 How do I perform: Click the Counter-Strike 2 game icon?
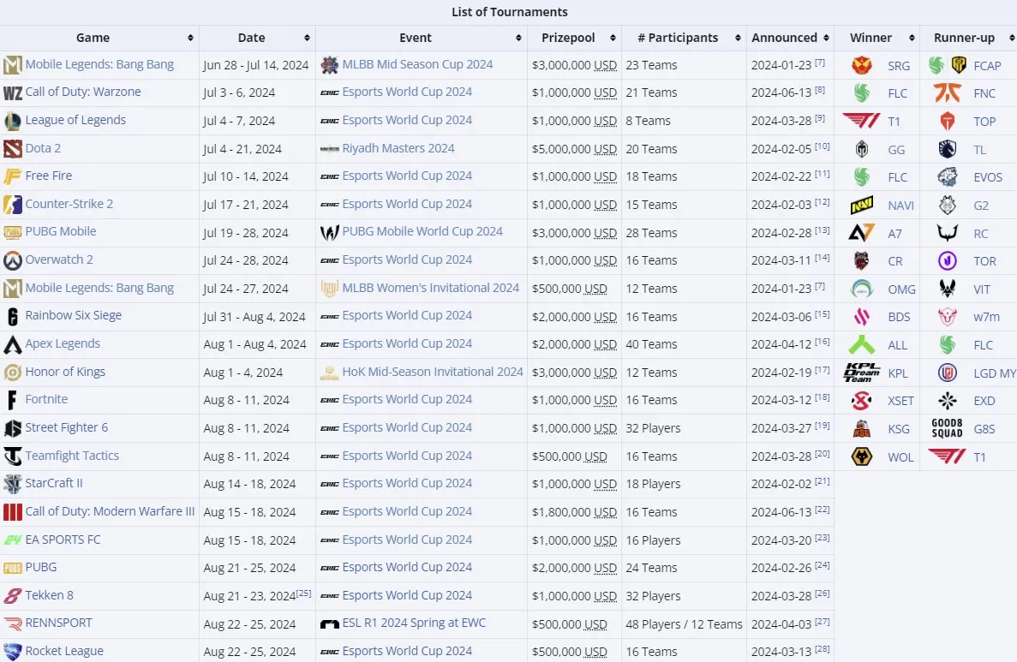pyautogui.click(x=12, y=204)
